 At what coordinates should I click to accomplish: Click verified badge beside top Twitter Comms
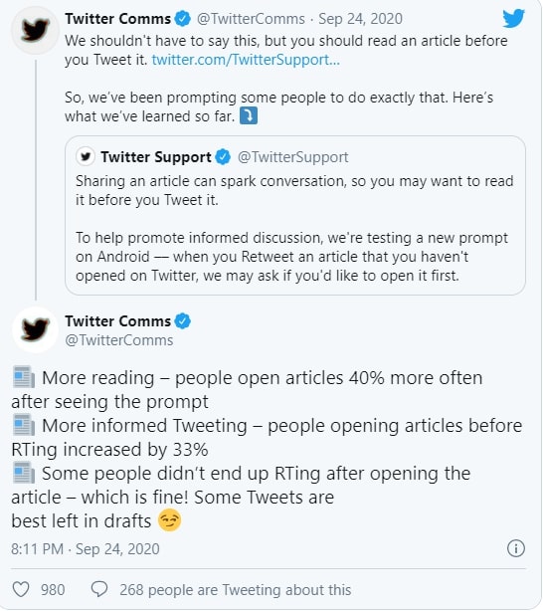[182, 18]
